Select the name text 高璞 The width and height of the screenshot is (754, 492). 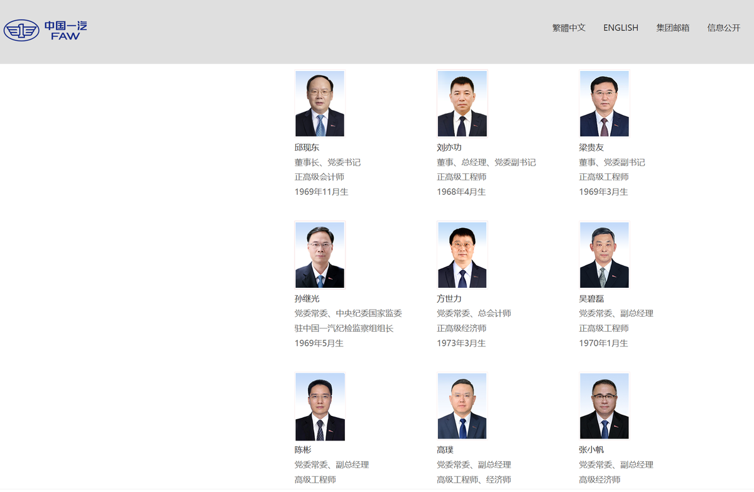coord(445,450)
